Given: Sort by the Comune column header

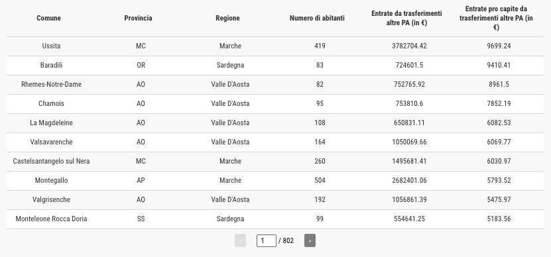Looking at the screenshot, I should pyautogui.click(x=49, y=18).
